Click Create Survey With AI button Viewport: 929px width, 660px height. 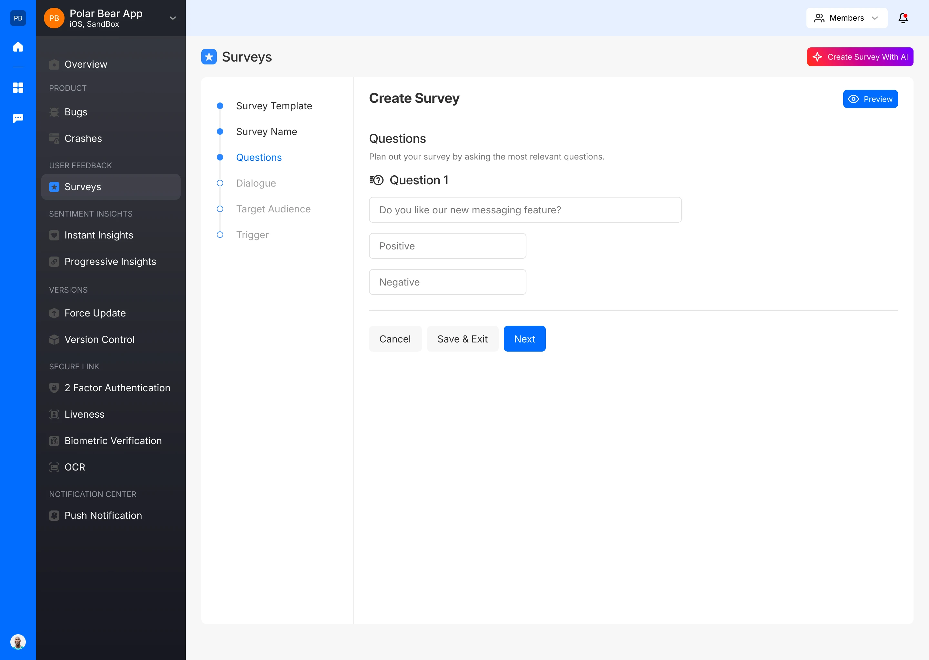(x=860, y=57)
